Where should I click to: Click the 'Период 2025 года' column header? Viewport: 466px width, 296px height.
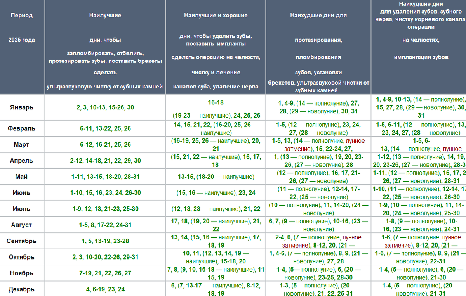point(22,47)
